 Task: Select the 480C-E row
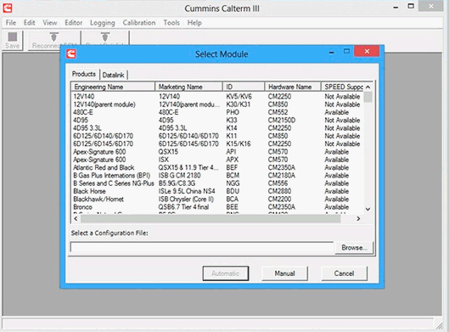[217, 112]
